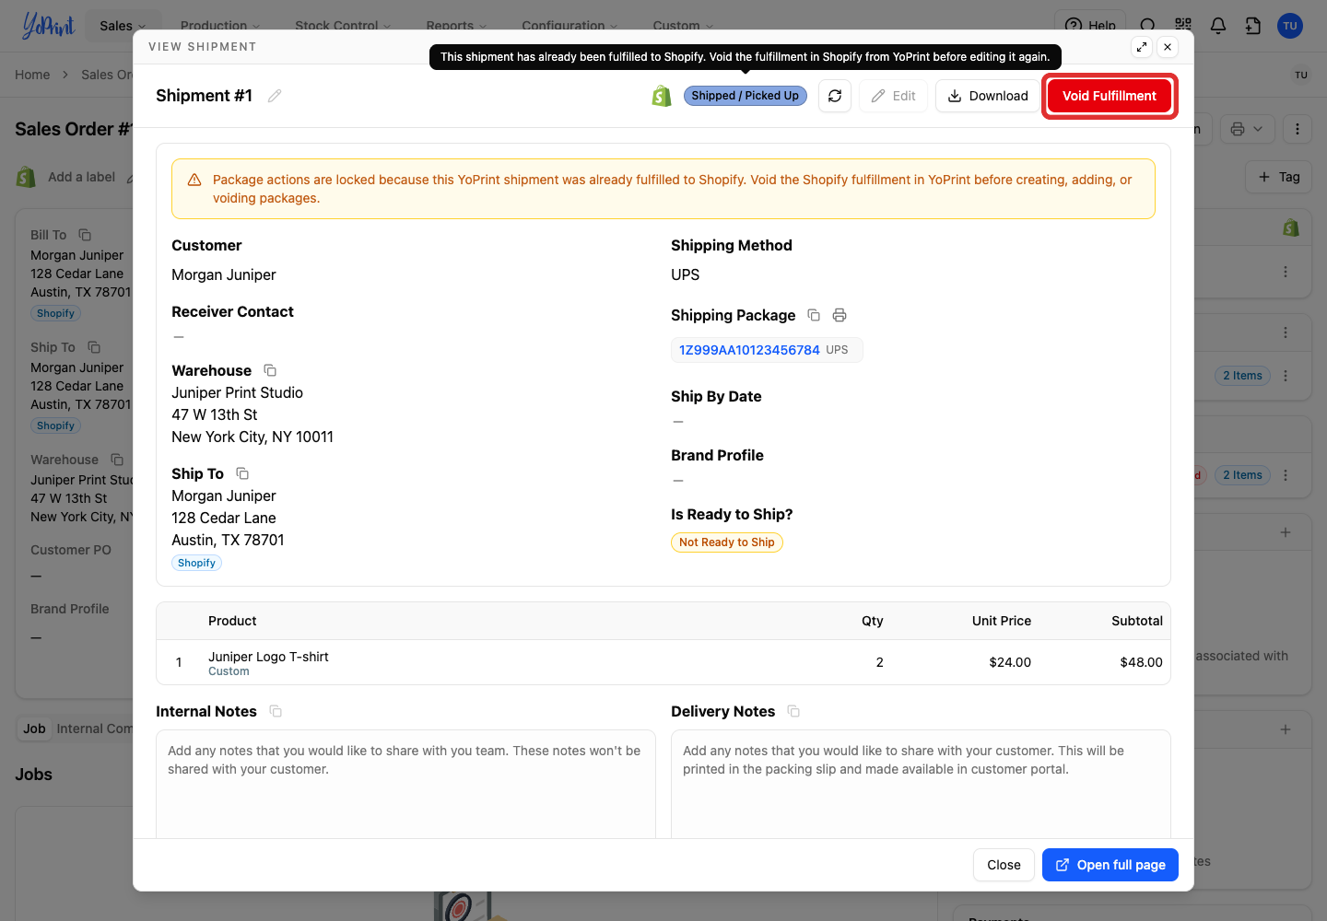Open the QR code scanner icon
The height and width of the screenshot is (921, 1327).
click(x=1183, y=26)
